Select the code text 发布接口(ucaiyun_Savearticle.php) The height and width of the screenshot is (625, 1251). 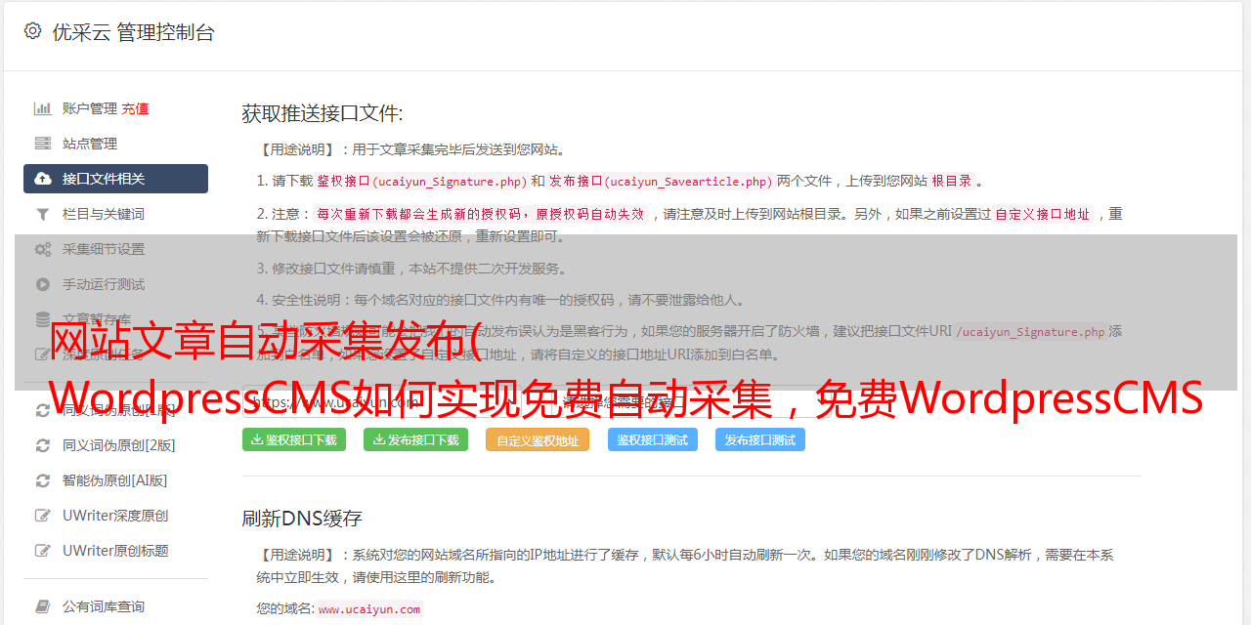point(662,181)
